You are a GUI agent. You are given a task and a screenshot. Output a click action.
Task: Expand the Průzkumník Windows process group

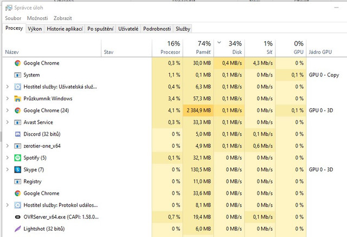click(x=8, y=99)
